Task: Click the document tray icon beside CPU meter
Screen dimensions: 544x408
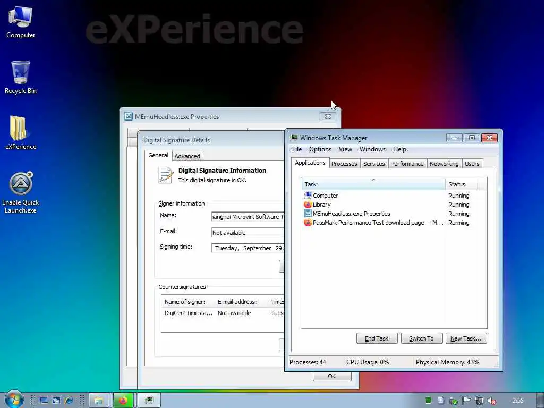Action: 440,401
